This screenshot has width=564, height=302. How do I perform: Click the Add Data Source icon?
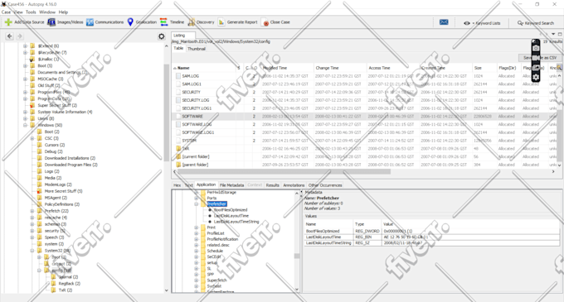point(8,22)
